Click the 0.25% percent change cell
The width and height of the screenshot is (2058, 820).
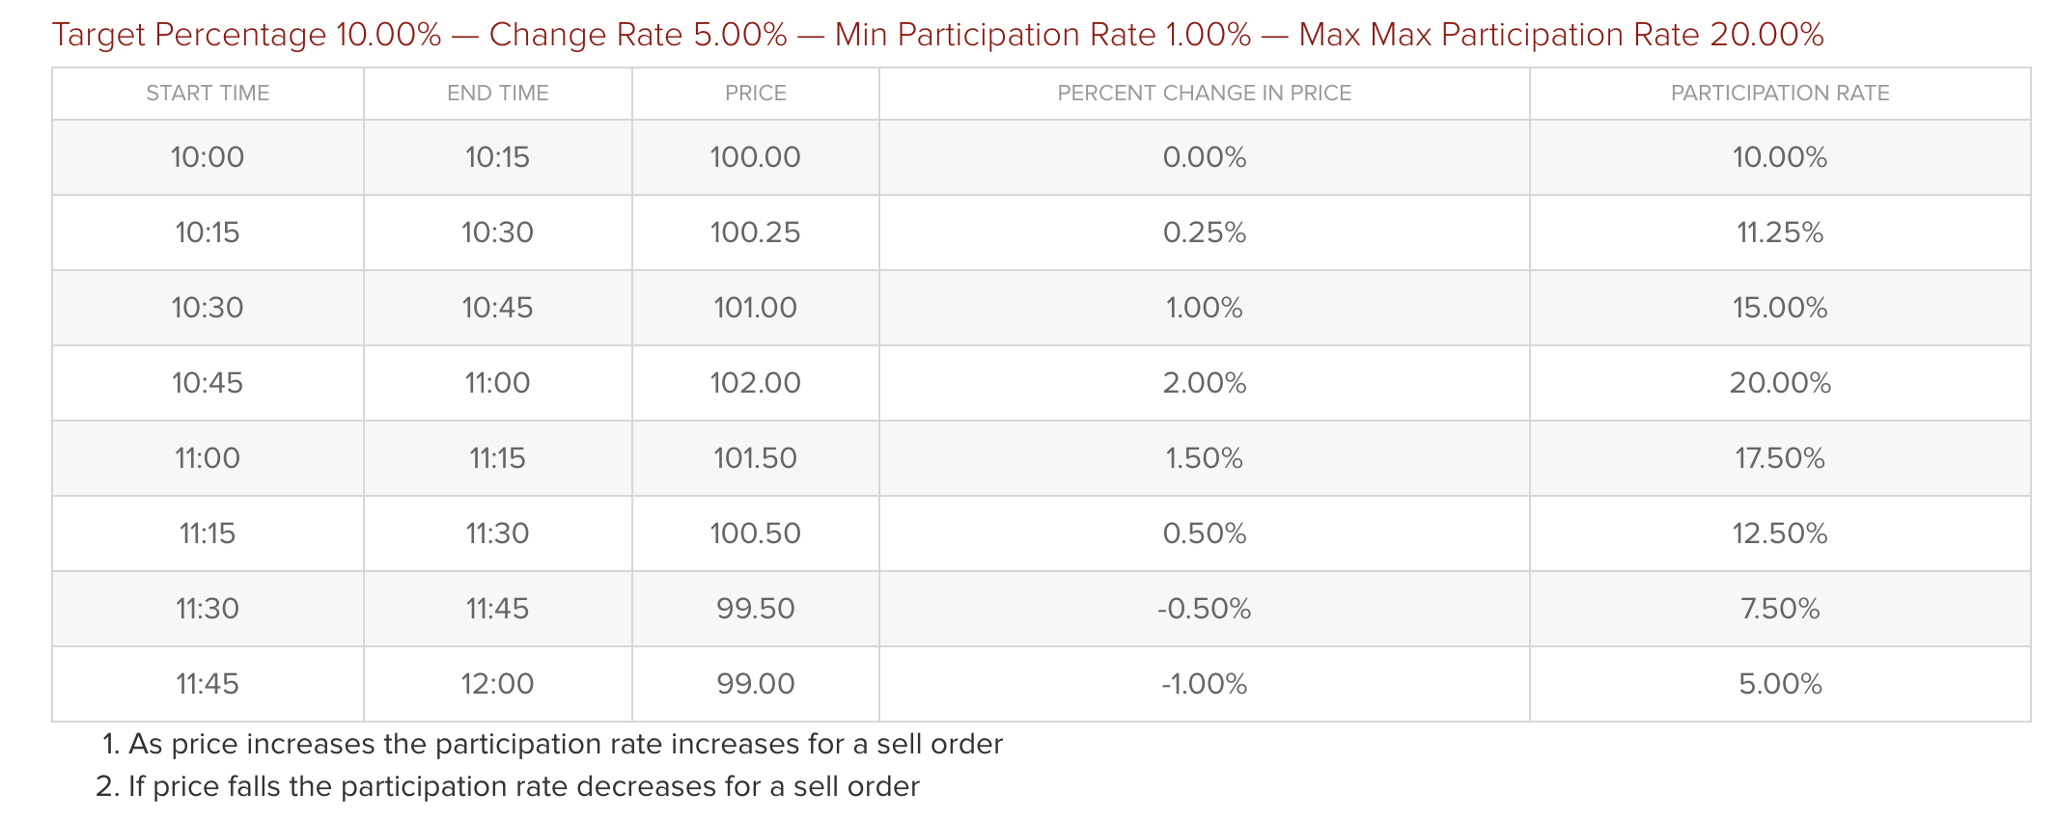pyautogui.click(x=1204, y=232)
